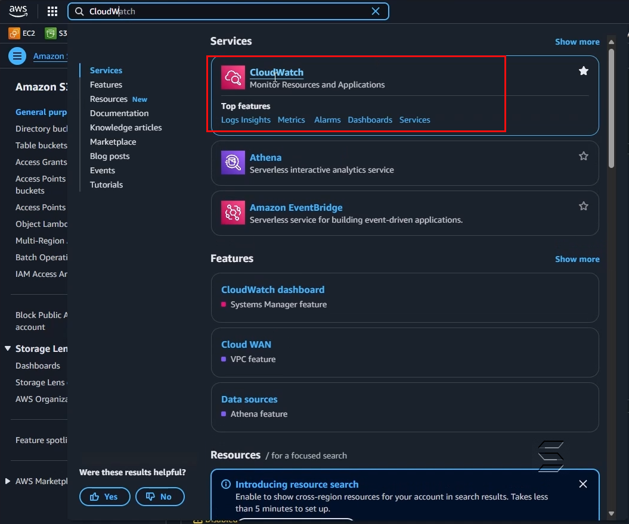The width and height of the screenshot is (629, 524).
Task: Open Feature spotlight in sidebar
Action: pyautogui.click(x=41, y=440)
